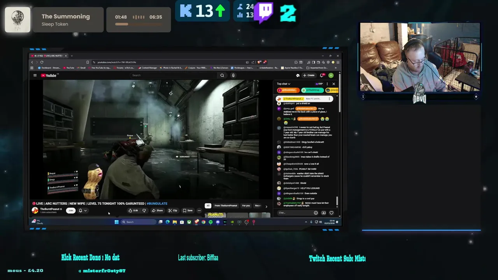Click the Clip button
The height and width of the screenshot is (280, 498).
[173, 210]
